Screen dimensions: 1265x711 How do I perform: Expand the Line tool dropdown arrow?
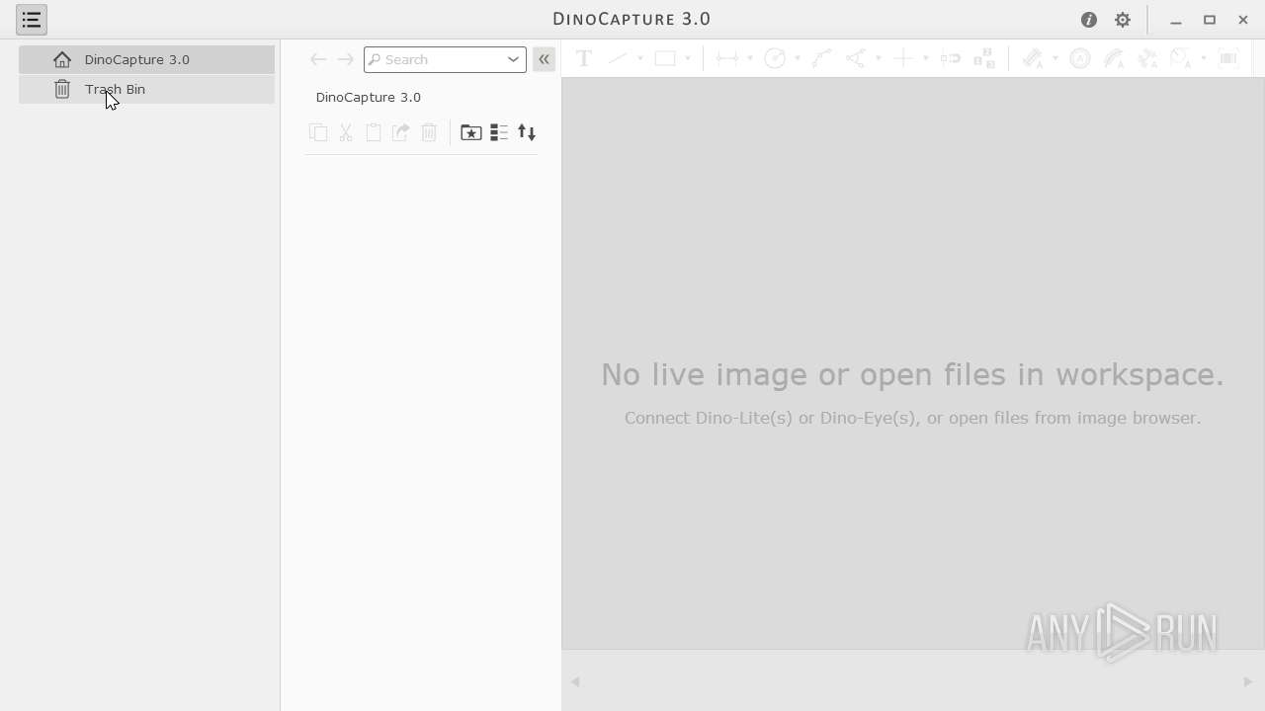point(640,59)
